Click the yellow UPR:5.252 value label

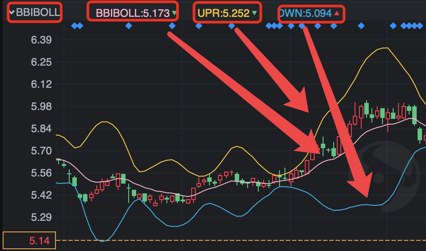coord(223,13)
